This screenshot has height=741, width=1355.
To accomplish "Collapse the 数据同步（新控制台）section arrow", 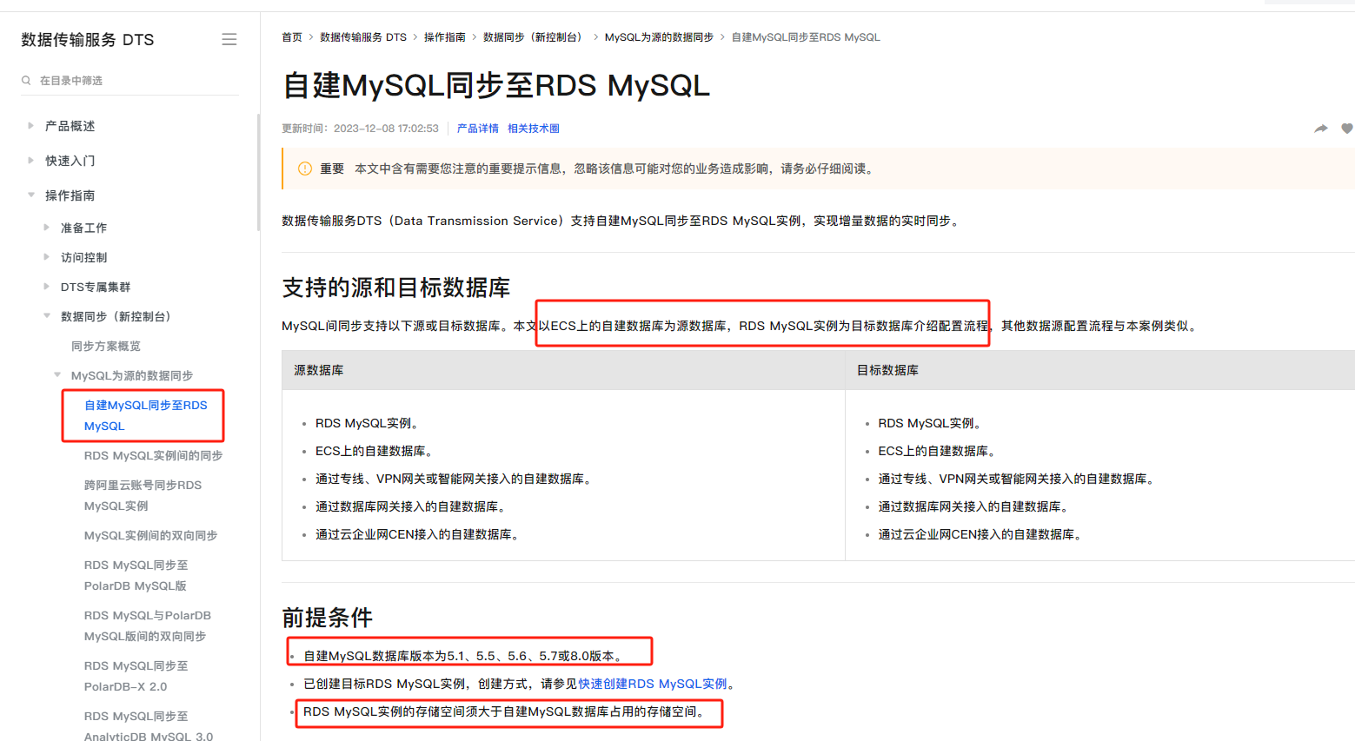I will coord(47,316).
